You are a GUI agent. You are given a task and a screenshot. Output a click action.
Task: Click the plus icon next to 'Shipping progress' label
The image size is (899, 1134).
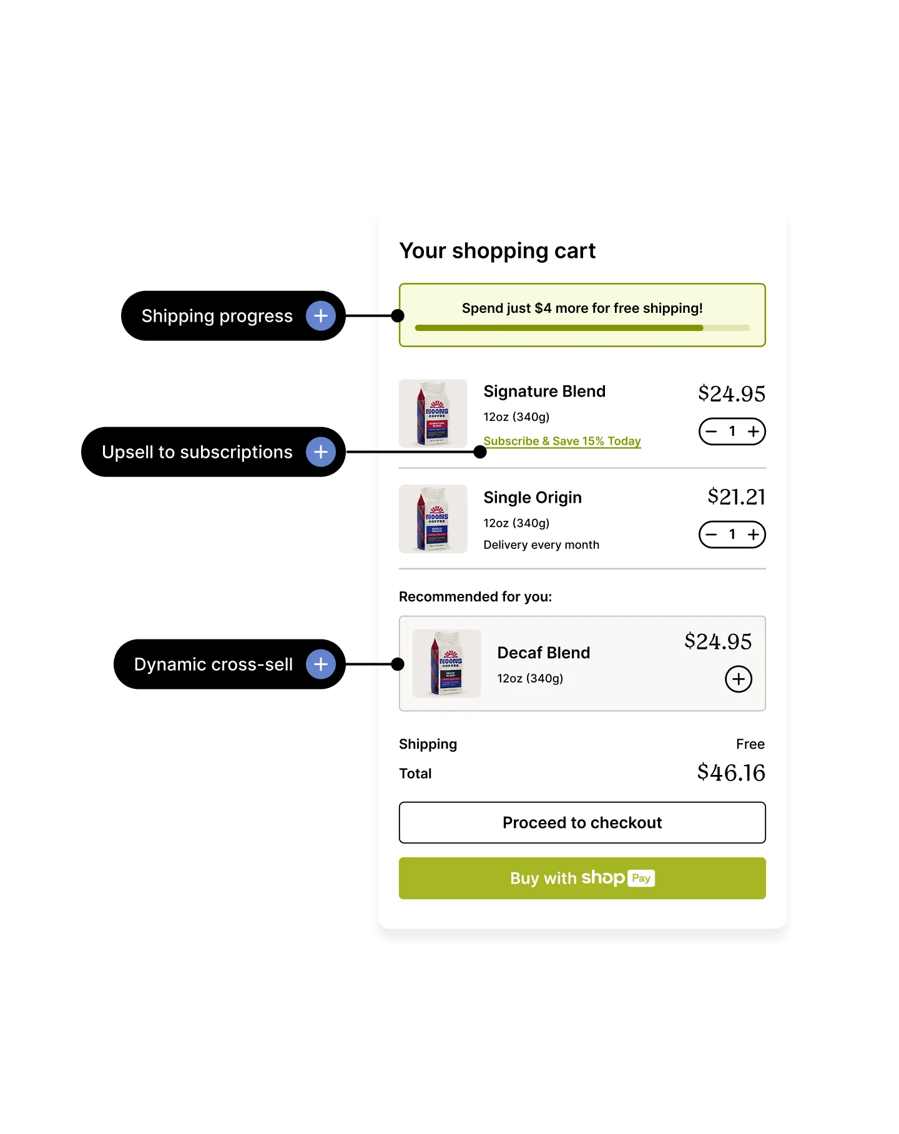pyautogui.click(x=320, y=315)
